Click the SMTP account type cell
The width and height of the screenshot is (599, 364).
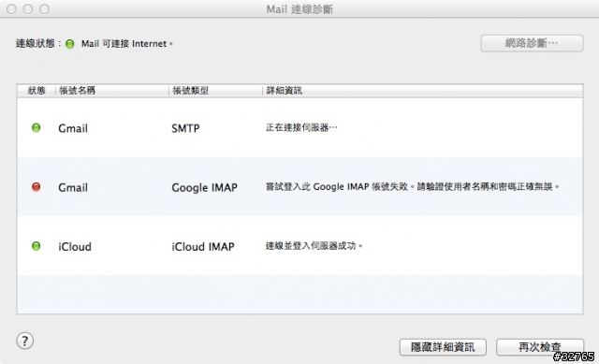[x=185, y=128]
